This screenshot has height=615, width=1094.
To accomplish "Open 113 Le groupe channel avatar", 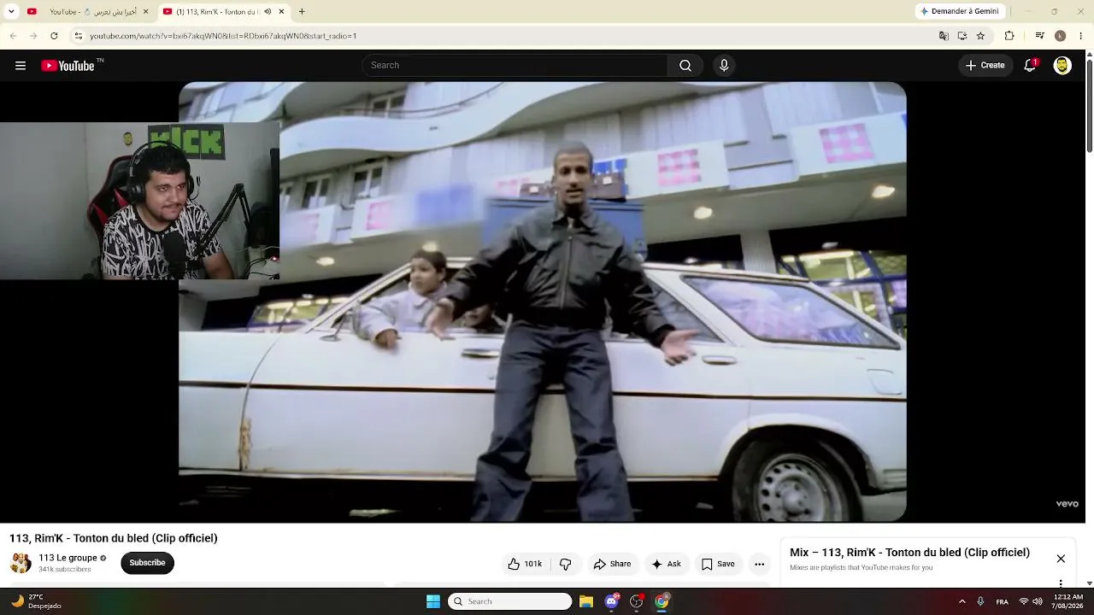I will tap(21, 563).
